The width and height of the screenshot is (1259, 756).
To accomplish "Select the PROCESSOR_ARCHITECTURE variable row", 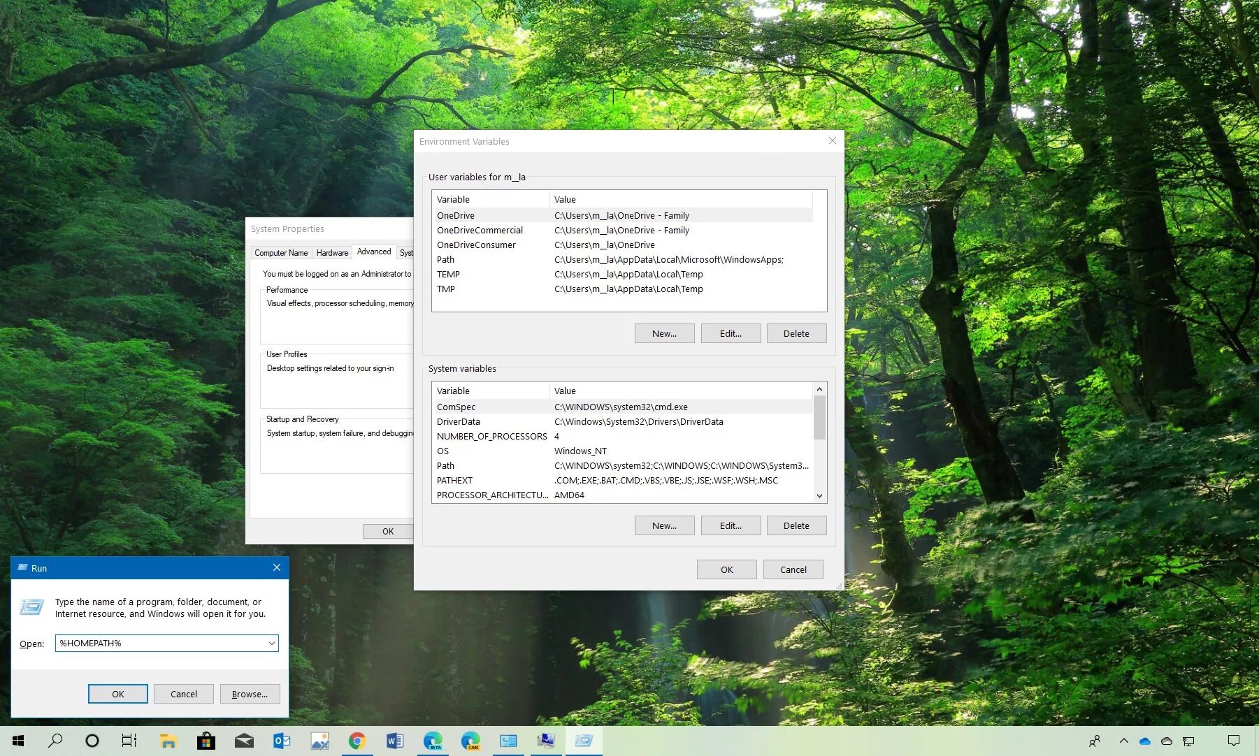I will click(623, 495).
